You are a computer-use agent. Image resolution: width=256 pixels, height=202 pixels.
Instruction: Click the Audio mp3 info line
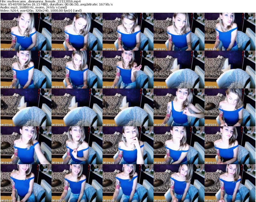point(33,7)
